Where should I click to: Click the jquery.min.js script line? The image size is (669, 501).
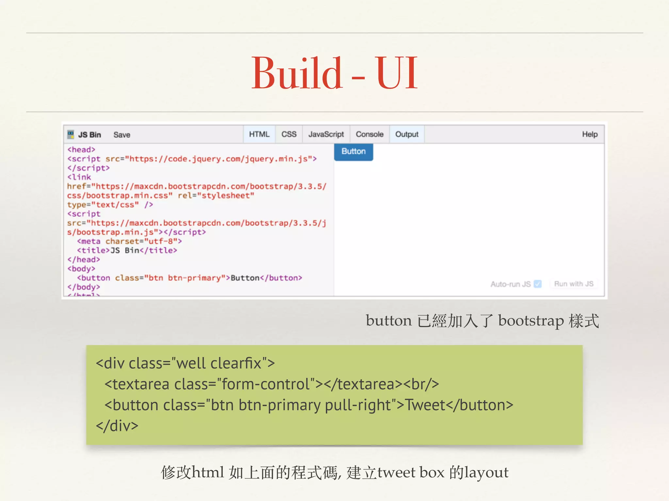(192, 159)
